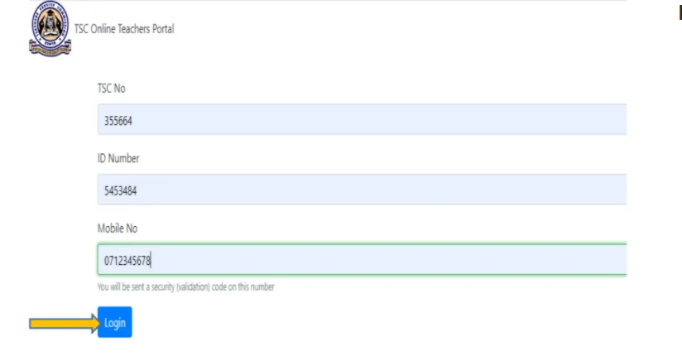This screenshot has width=682, height=356.
Task: Click the ribbon banner beneath the crest
Action: 49,50
